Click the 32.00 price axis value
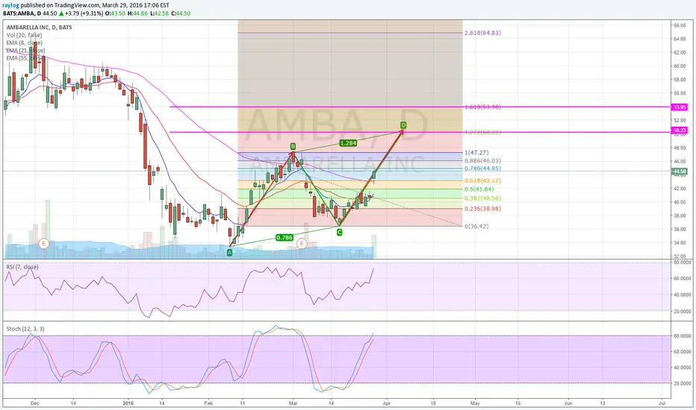Image resolution: width=696 pixels, height=410 pixels. pyautogui.click(x=680, y=256)
